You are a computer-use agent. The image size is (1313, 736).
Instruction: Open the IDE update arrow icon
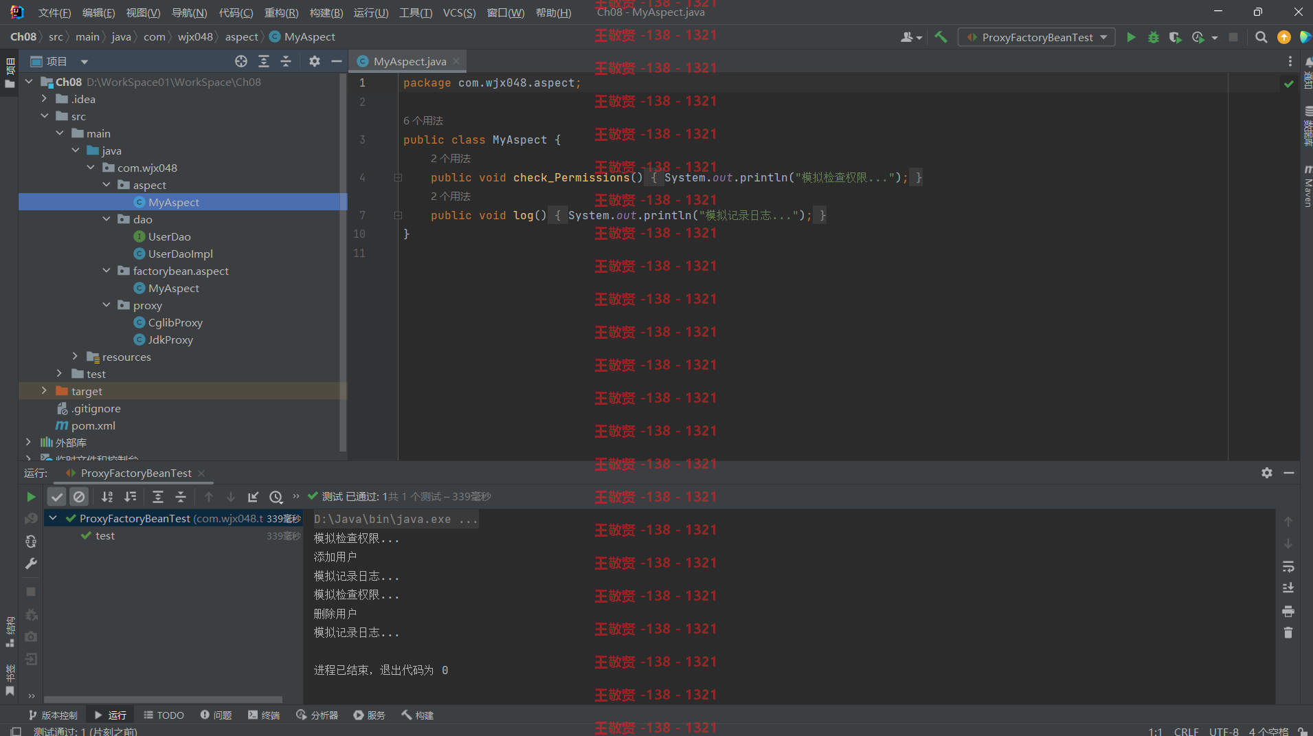[1283, 37]
